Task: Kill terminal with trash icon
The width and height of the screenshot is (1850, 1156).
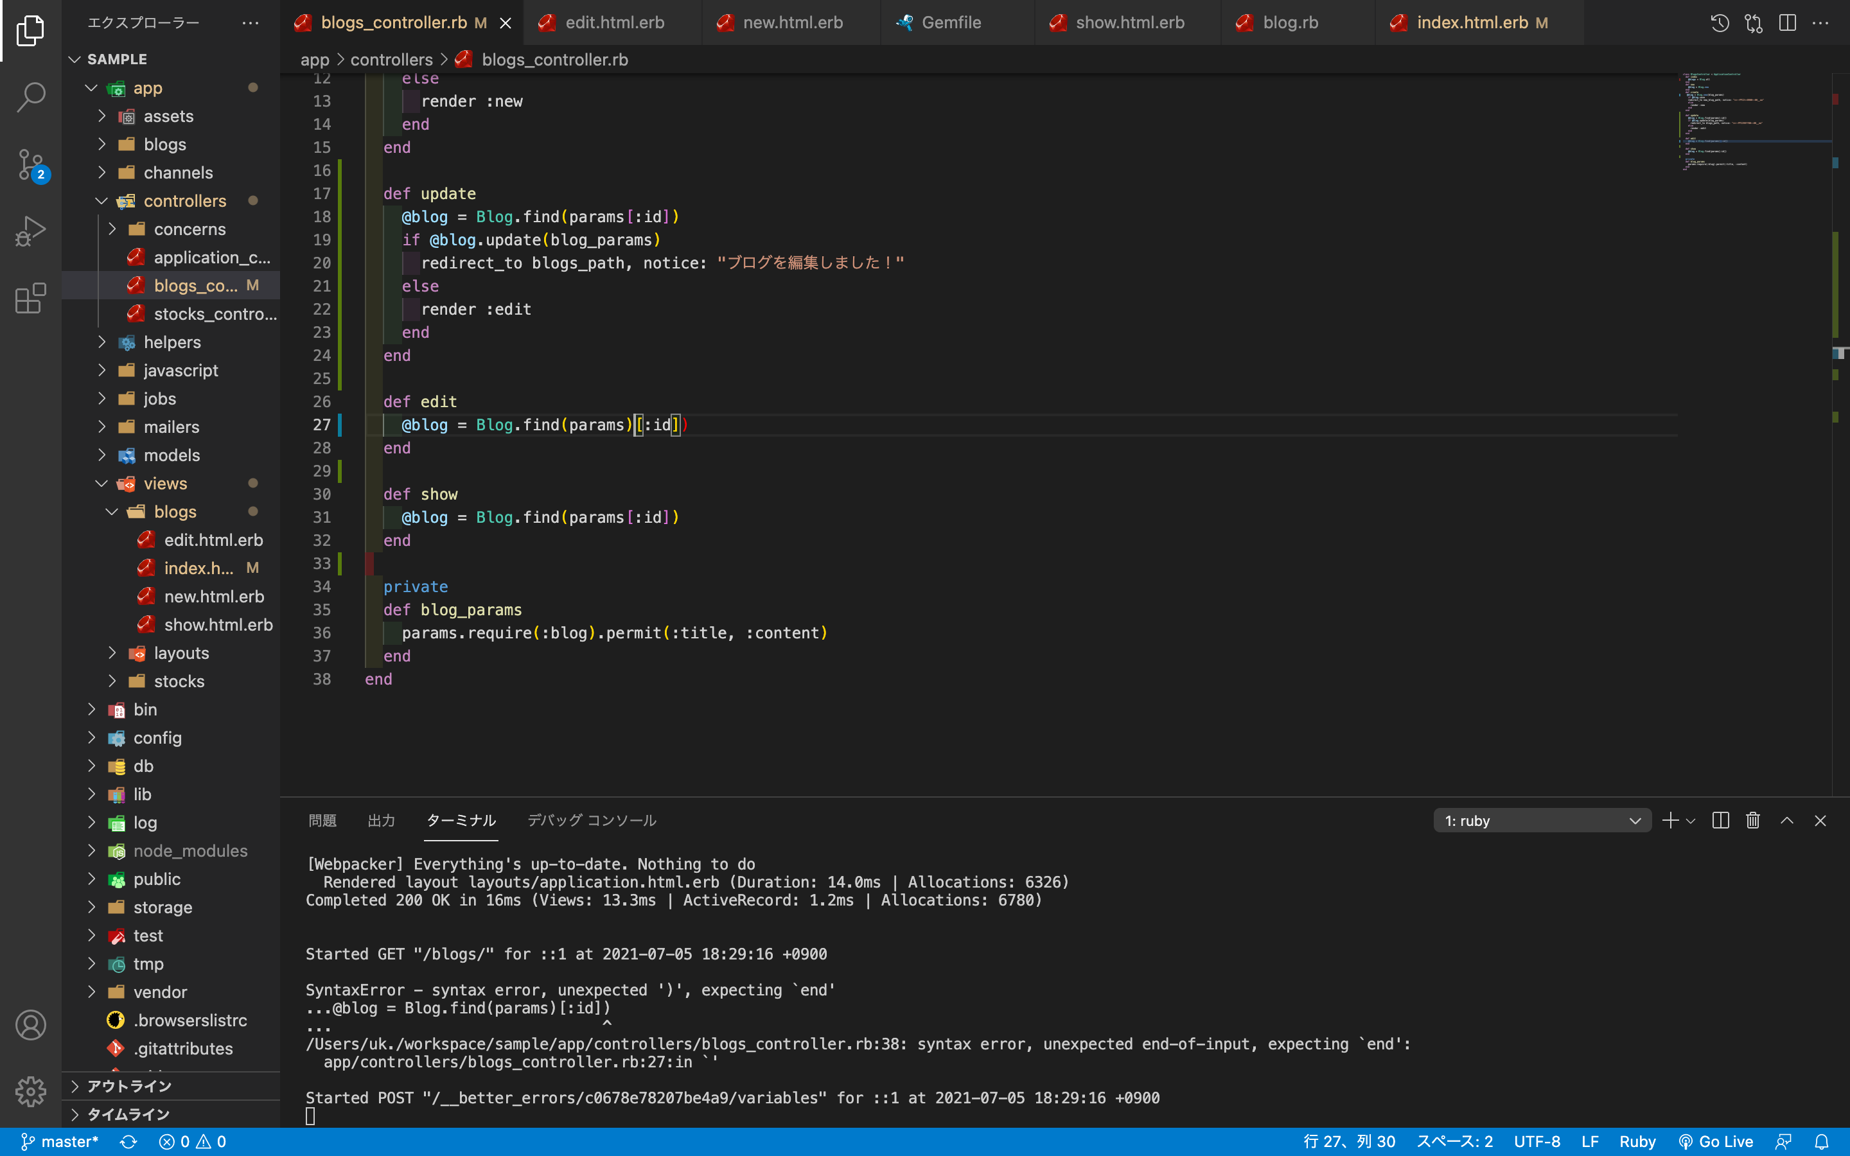Action: click(x=1753, y=820)
